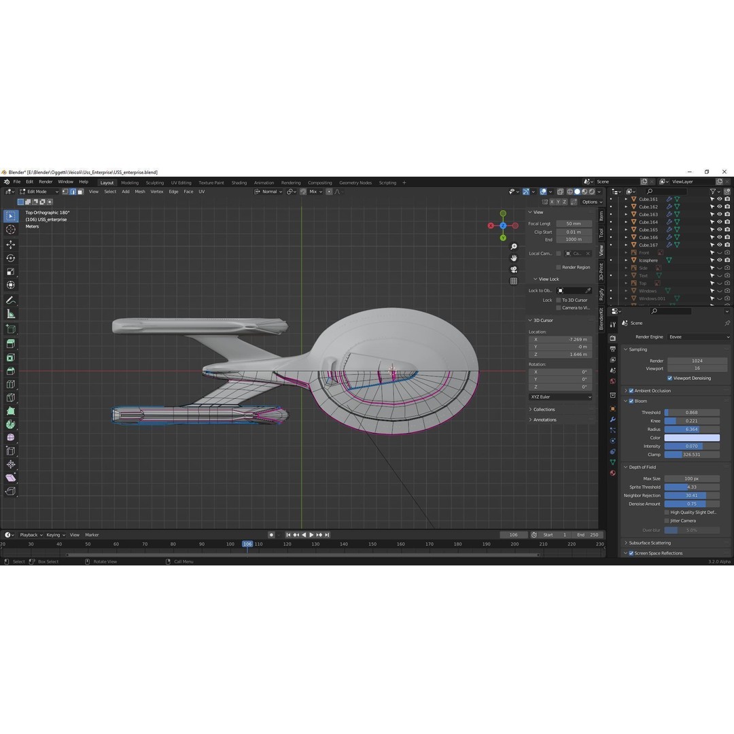Choose the Bevel tool
This screenshot has height=734, width=734.
pyautogui.click(x=11, y=371)
